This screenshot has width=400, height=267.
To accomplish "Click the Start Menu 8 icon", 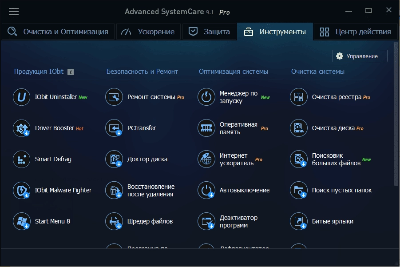I will [x=22, y=222].
